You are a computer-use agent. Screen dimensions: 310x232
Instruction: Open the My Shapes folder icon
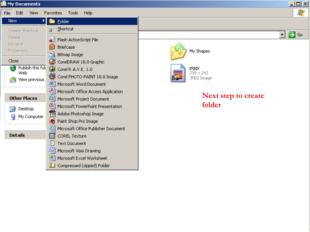178,51
